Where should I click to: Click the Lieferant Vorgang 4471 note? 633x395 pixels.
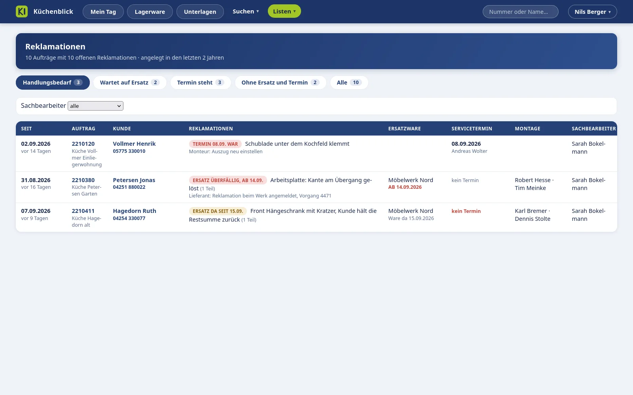[260, 196]
